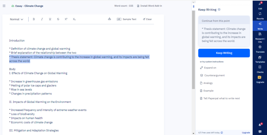The height and width of the screenshot is (135, 267).
Task: Open the Normal text style dropdown
Action: pos(16,19)
